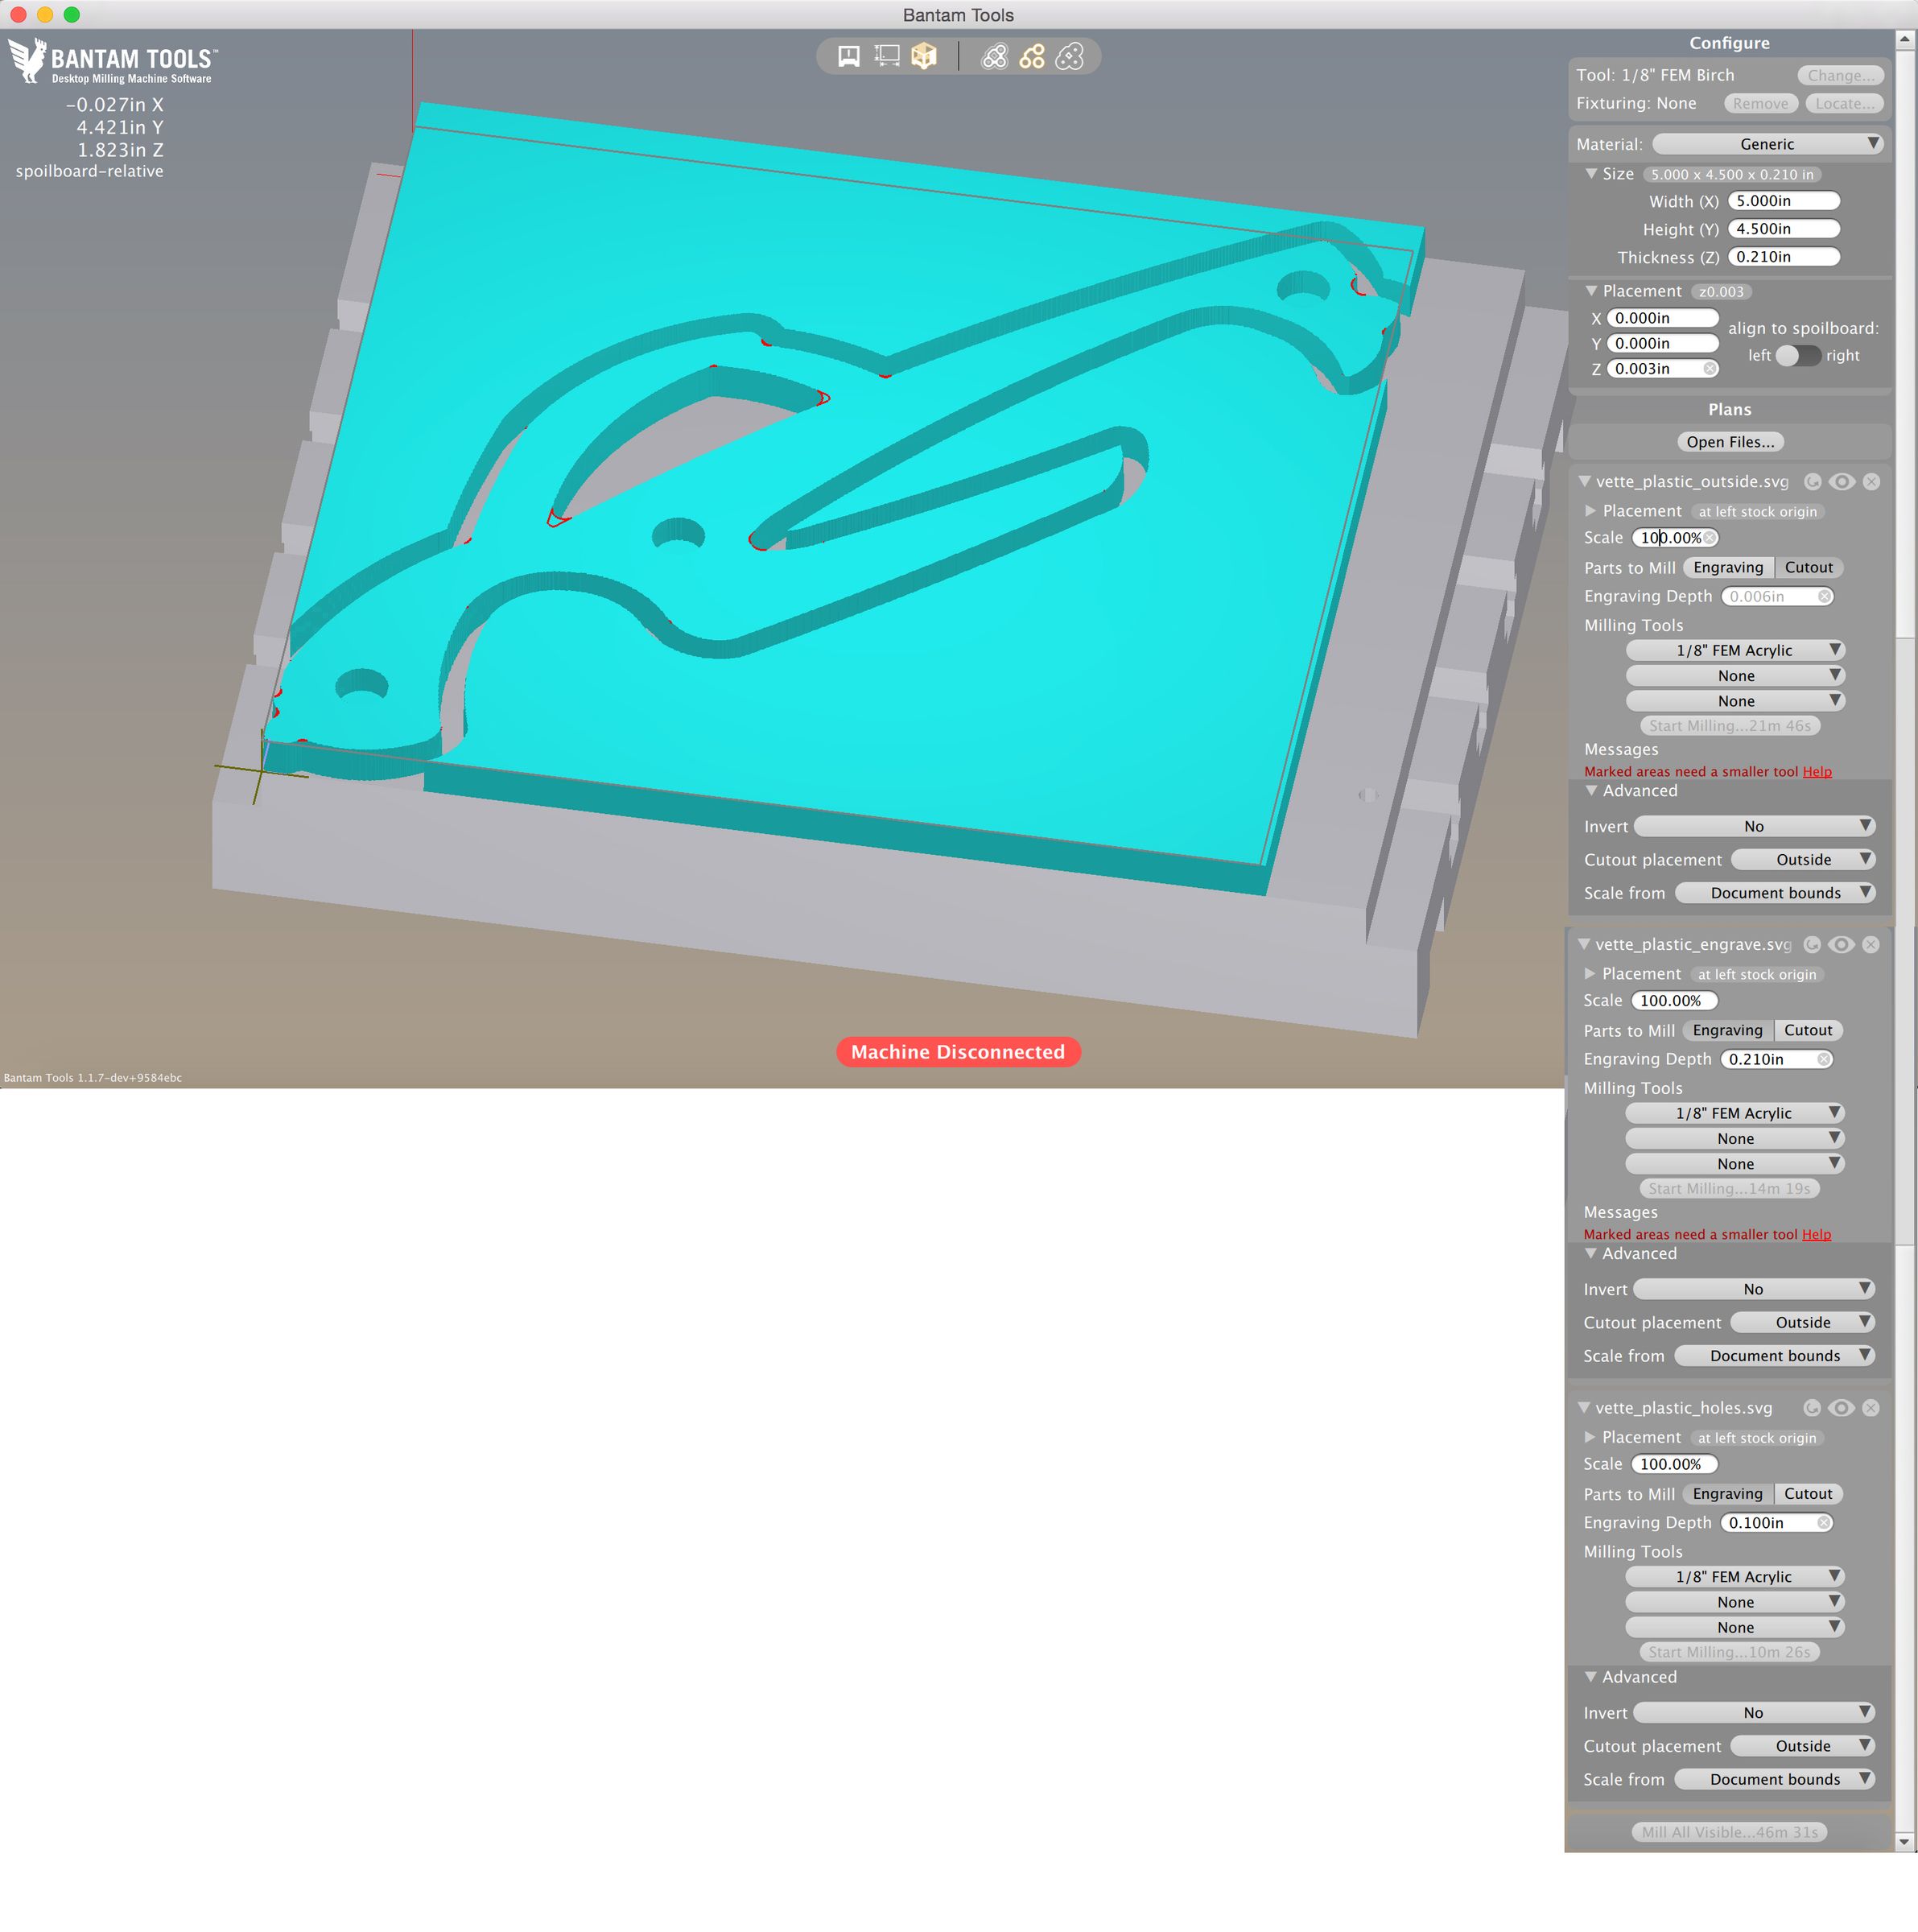This screenshot has height=1932, width=1918.
Task: Remove the vette_plastic_engrave.svg plan
Action: 1871,945
